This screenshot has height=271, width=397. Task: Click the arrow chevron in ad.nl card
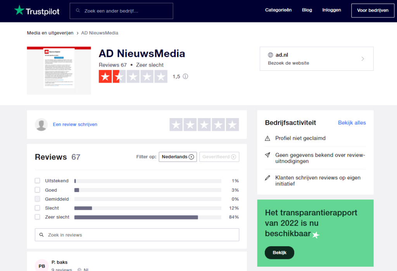363,58
